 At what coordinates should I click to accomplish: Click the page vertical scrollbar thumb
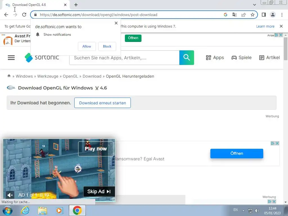[285, 49]
